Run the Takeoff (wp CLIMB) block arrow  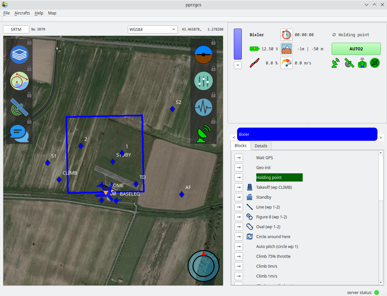[x=239, y=187]
